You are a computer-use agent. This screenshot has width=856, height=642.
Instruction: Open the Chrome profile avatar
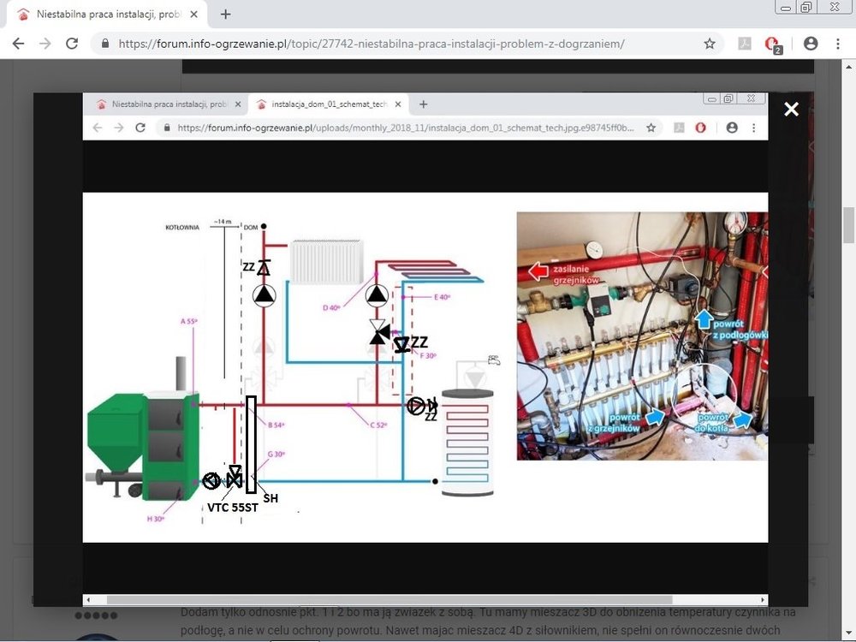click(x=810, y=44)
